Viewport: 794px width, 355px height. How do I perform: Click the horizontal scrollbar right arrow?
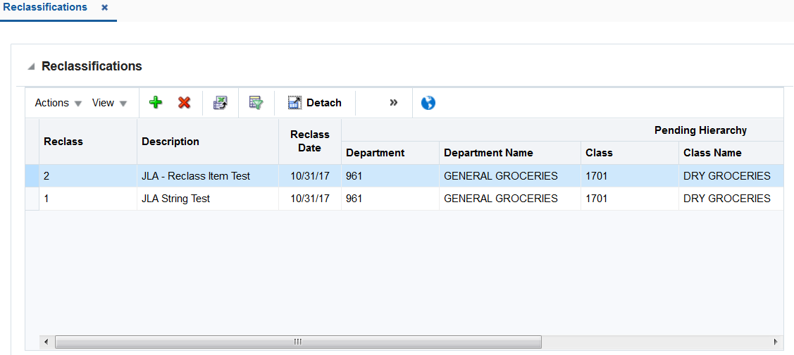click(776, 342)
